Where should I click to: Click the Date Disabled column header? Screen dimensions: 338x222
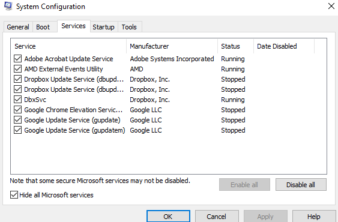click(x=284, y=46)
